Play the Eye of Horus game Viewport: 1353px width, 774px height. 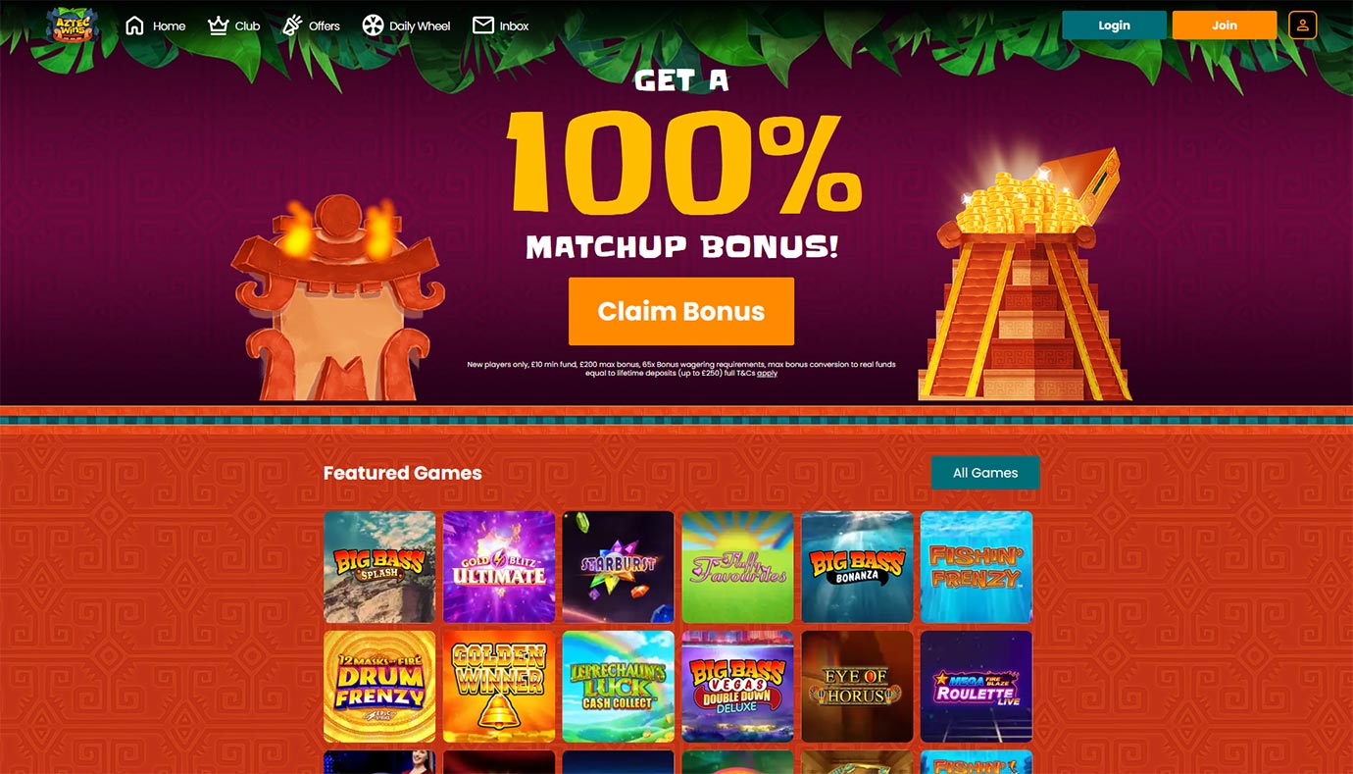tap(857, 687)
